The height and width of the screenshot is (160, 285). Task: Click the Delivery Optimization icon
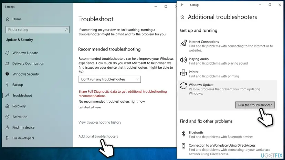click(8, 64)
